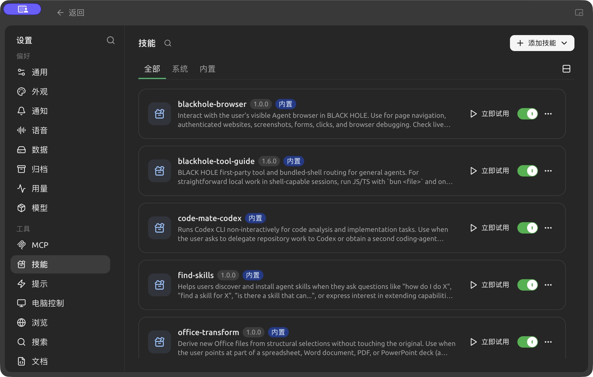Open the settings sidebar search icon
Viewport: 593px width, 377px height.
coord(111,40)
